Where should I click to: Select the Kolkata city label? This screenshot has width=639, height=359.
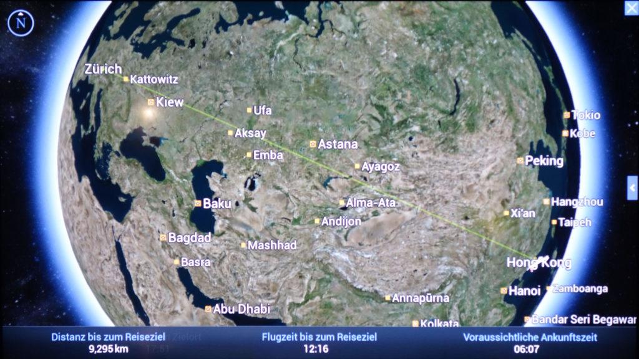pos(439,323)
